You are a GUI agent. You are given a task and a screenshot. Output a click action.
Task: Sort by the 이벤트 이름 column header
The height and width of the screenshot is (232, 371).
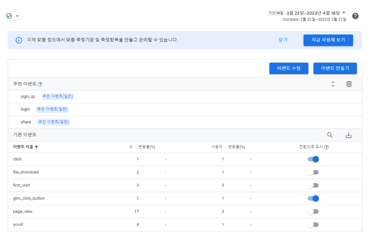23,147
